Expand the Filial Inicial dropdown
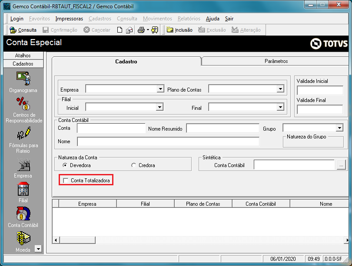352x266 pixels. coord(159,107)
